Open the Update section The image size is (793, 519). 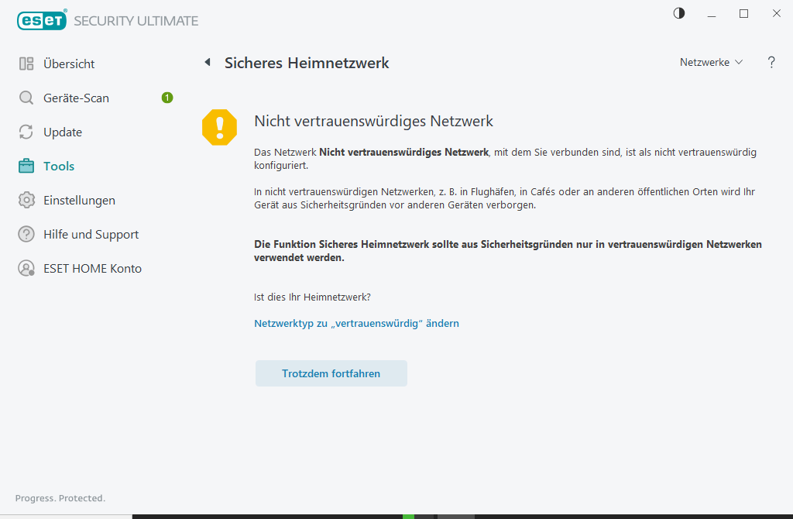[63, 132]
